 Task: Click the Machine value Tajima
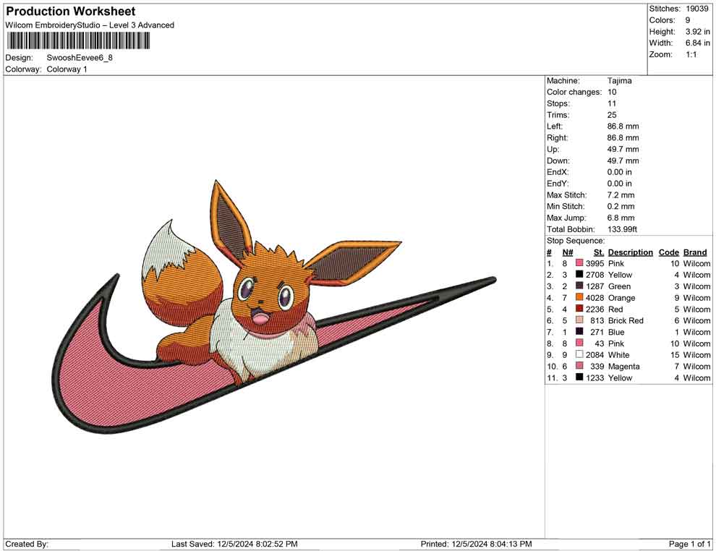pos(619,81)
